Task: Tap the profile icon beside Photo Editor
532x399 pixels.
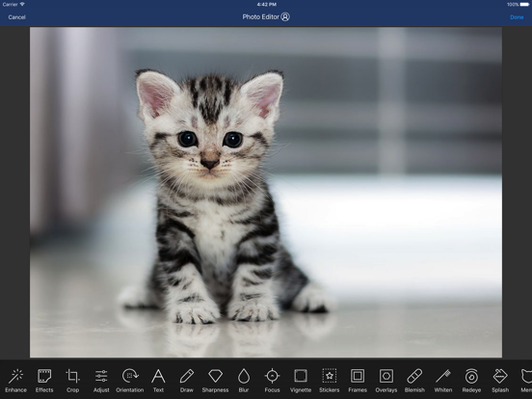Action: click(285, 16)
